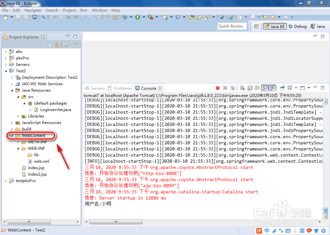Viewport: 330px width, 235px height.
Task: Switch to the Problems tab
Action: click(119, 88)
